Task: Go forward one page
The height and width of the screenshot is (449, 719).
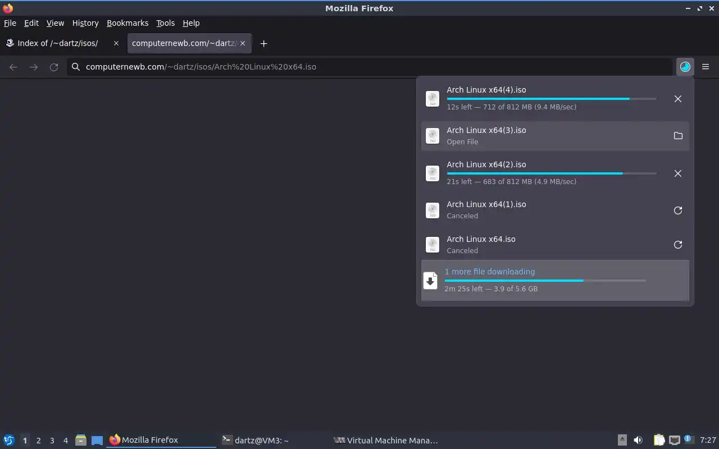Action: 34,67
